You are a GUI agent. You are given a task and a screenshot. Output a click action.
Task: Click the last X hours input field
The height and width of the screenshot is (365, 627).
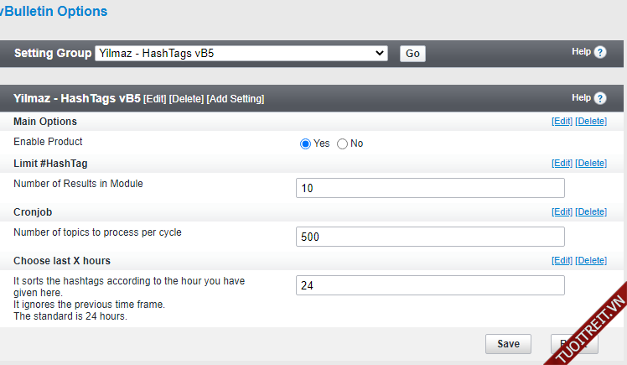430,285
